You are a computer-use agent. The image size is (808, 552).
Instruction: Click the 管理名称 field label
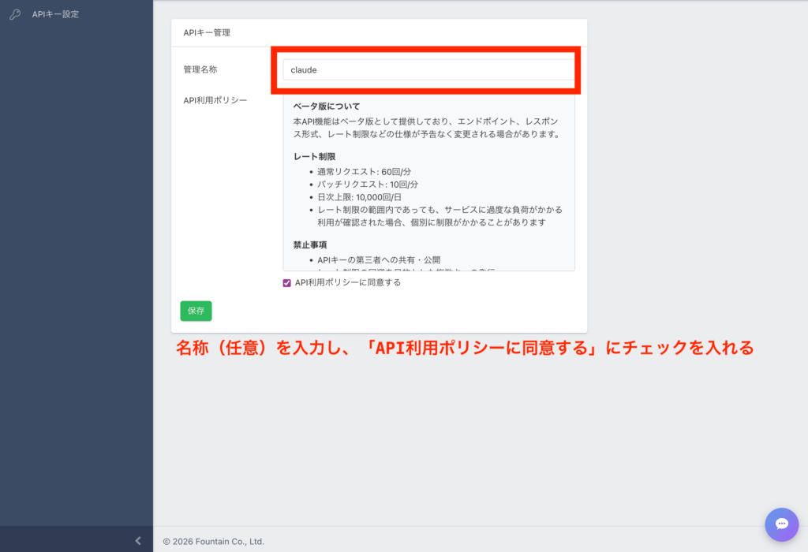200,69
